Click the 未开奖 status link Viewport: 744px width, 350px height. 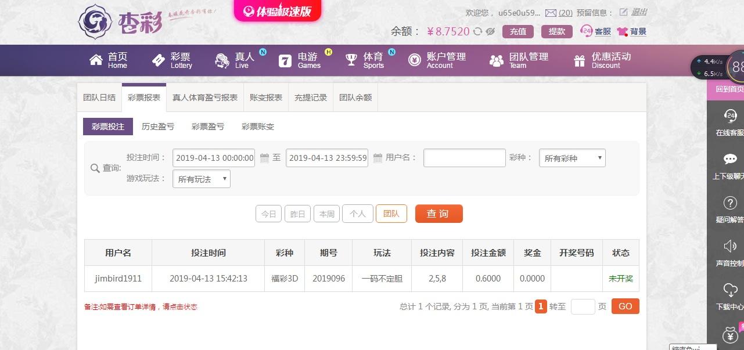620,279
